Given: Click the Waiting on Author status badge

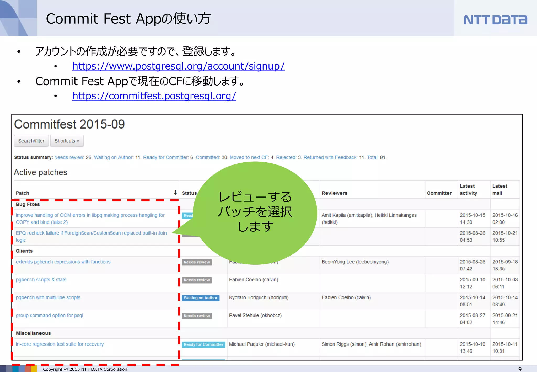Looking at the screenshot, I should [x=201, y=298].
